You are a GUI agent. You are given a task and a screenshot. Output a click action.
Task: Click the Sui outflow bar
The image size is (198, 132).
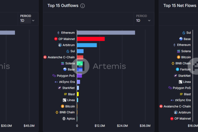point(80,51)
